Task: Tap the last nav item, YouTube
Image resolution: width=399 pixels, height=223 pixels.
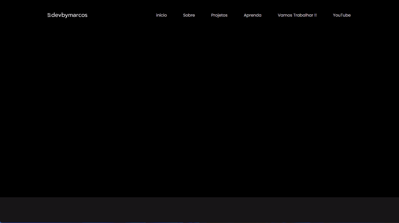Action: [x=342, y=15]
